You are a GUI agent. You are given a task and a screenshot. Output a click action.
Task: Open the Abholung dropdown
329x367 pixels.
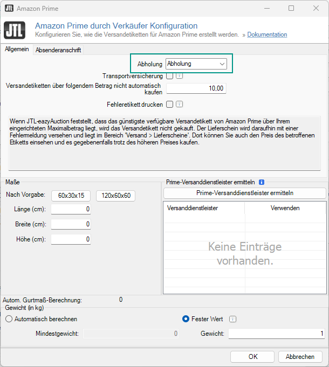(x=196, y=64)
